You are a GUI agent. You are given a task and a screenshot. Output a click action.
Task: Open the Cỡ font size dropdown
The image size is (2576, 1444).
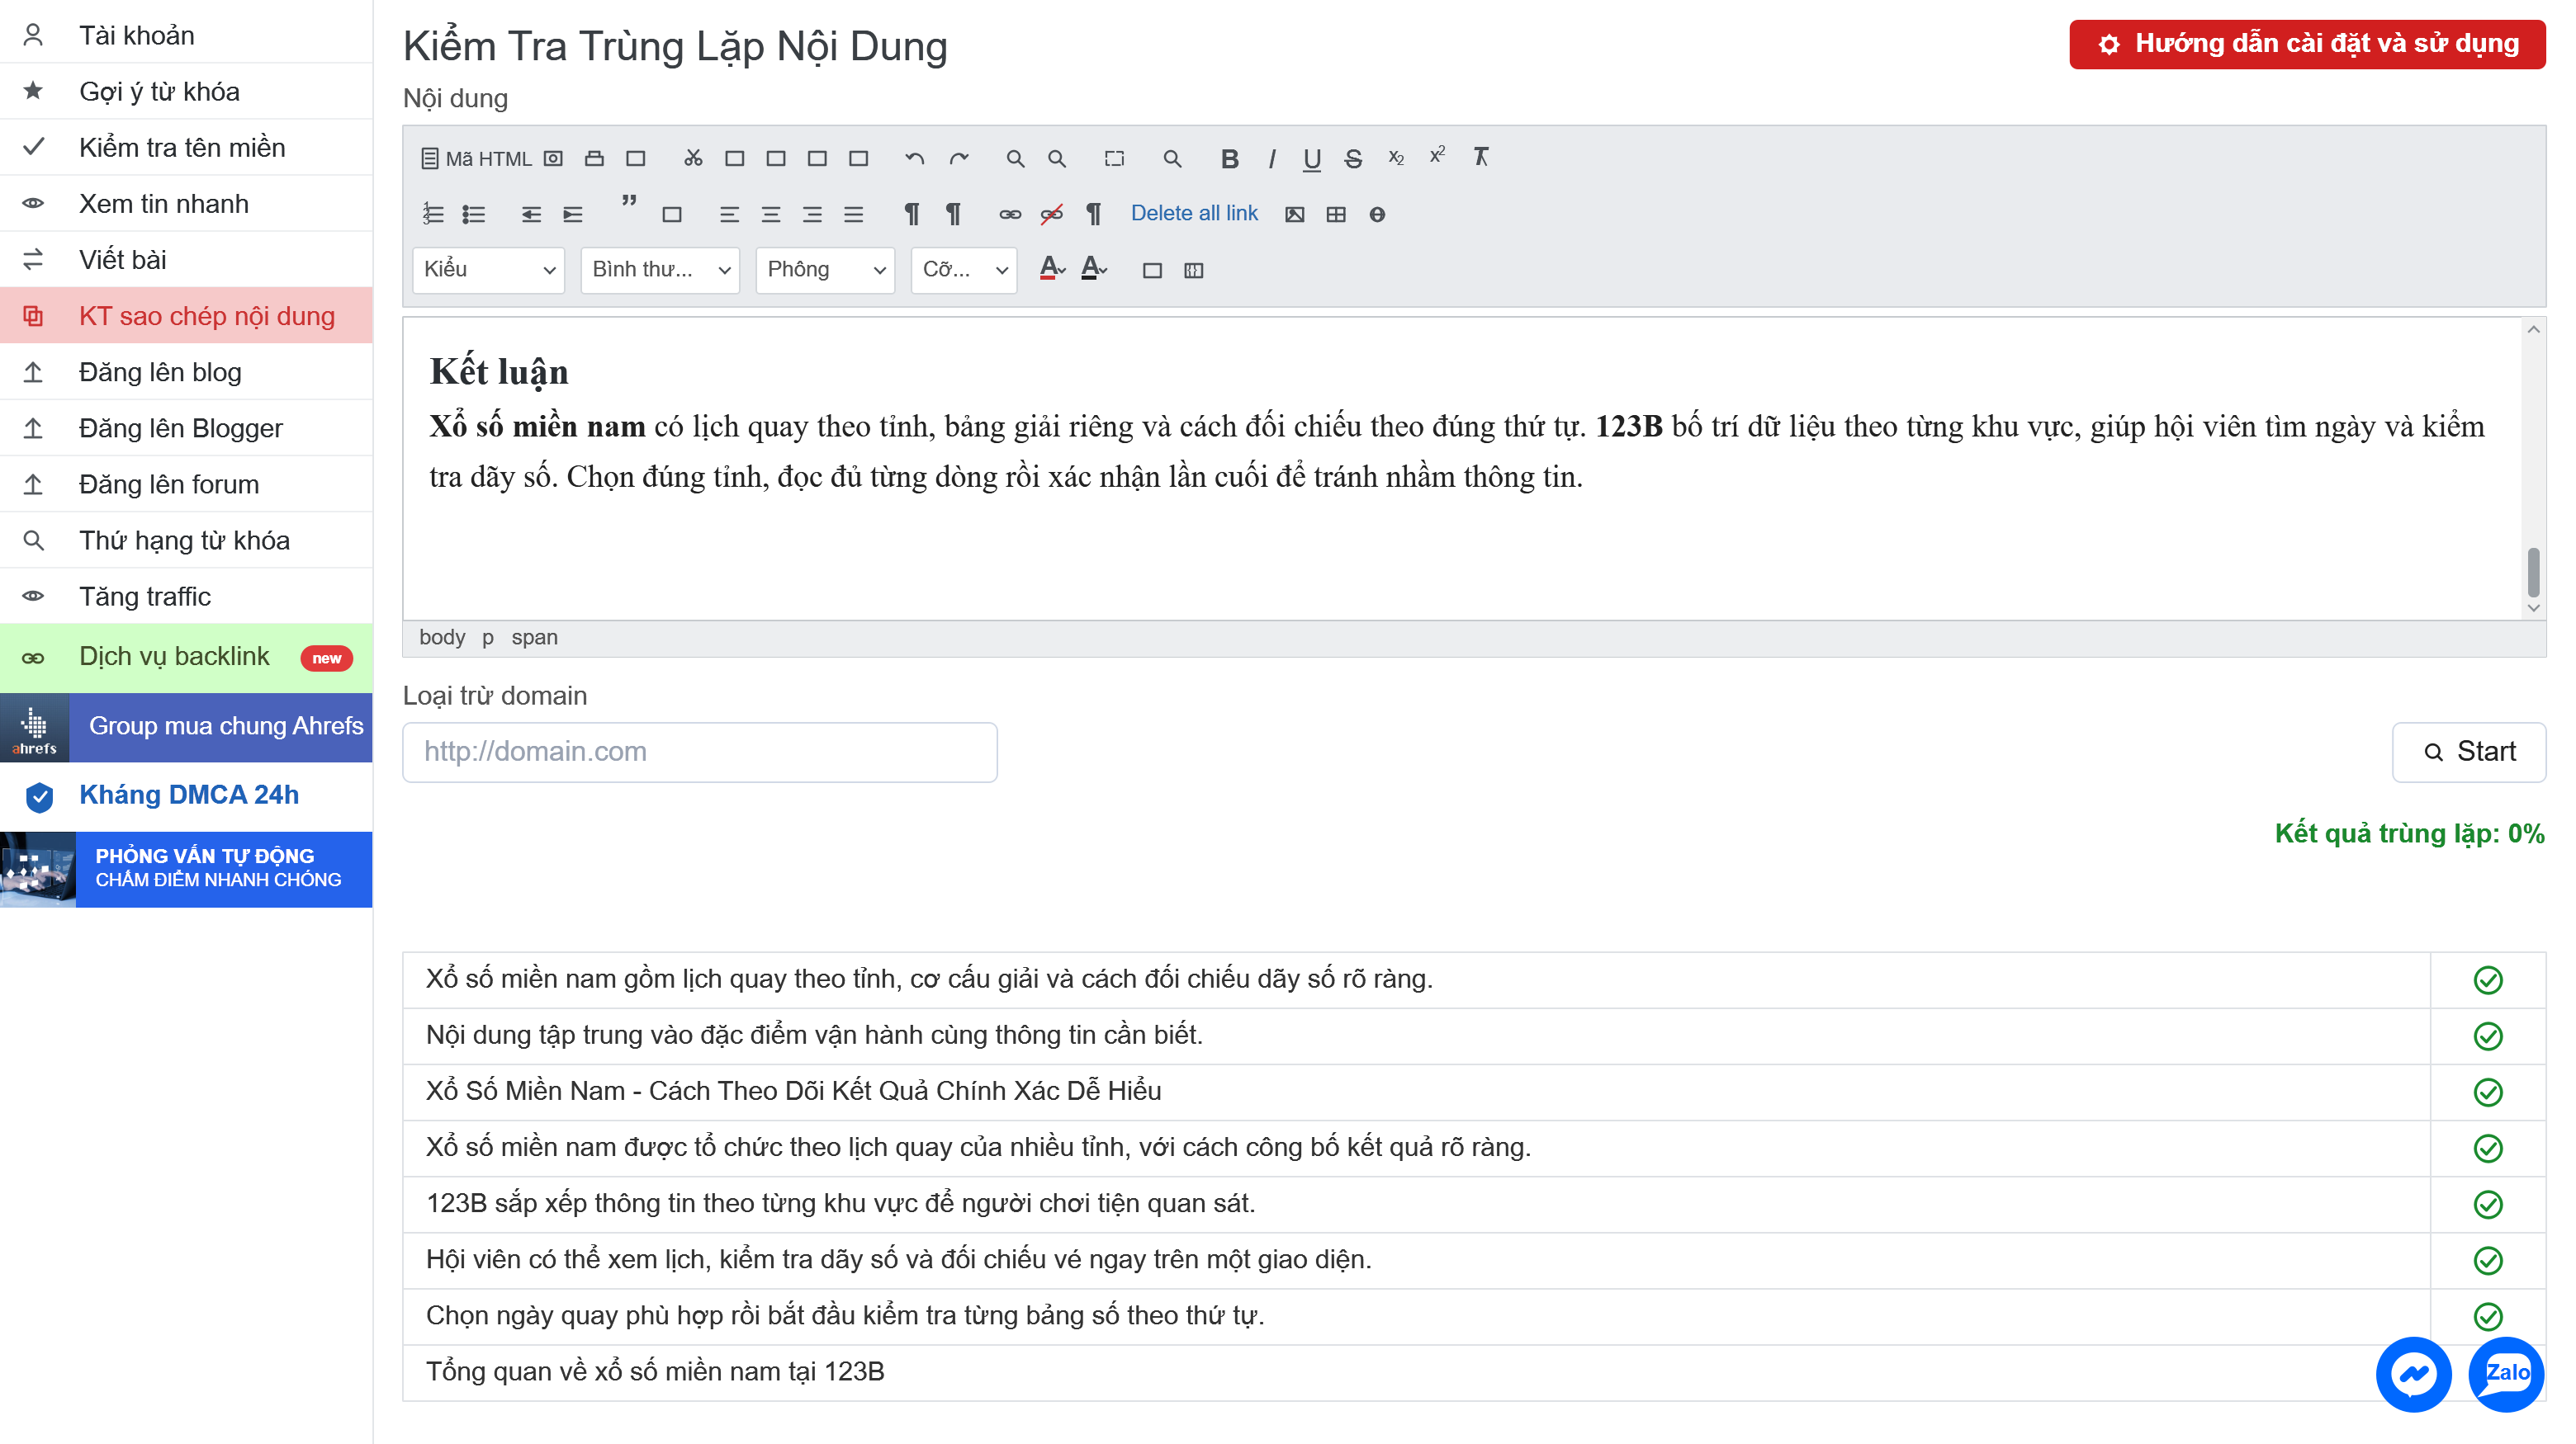(964, 270)
